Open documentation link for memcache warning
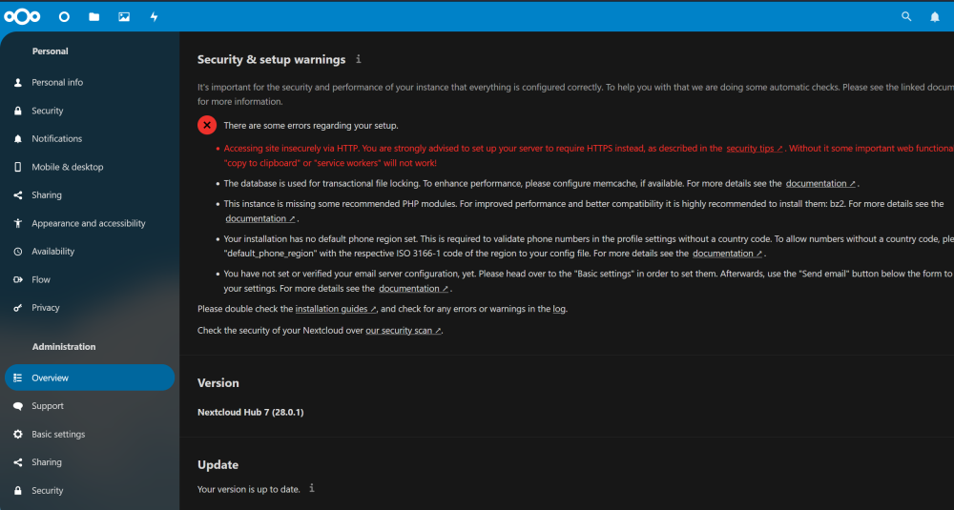This screenshot has height=510, width=954. tap(820, 184)
